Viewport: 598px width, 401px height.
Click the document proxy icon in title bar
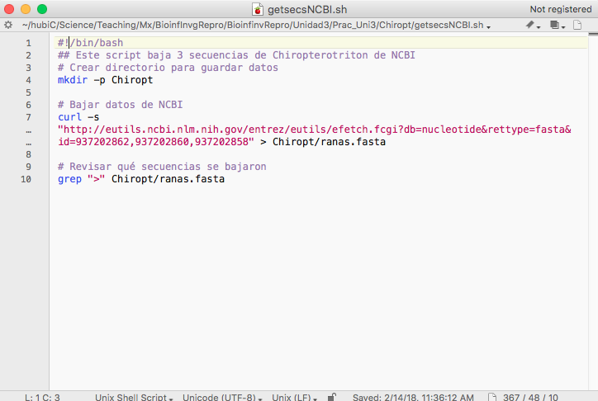pos(258,9)
